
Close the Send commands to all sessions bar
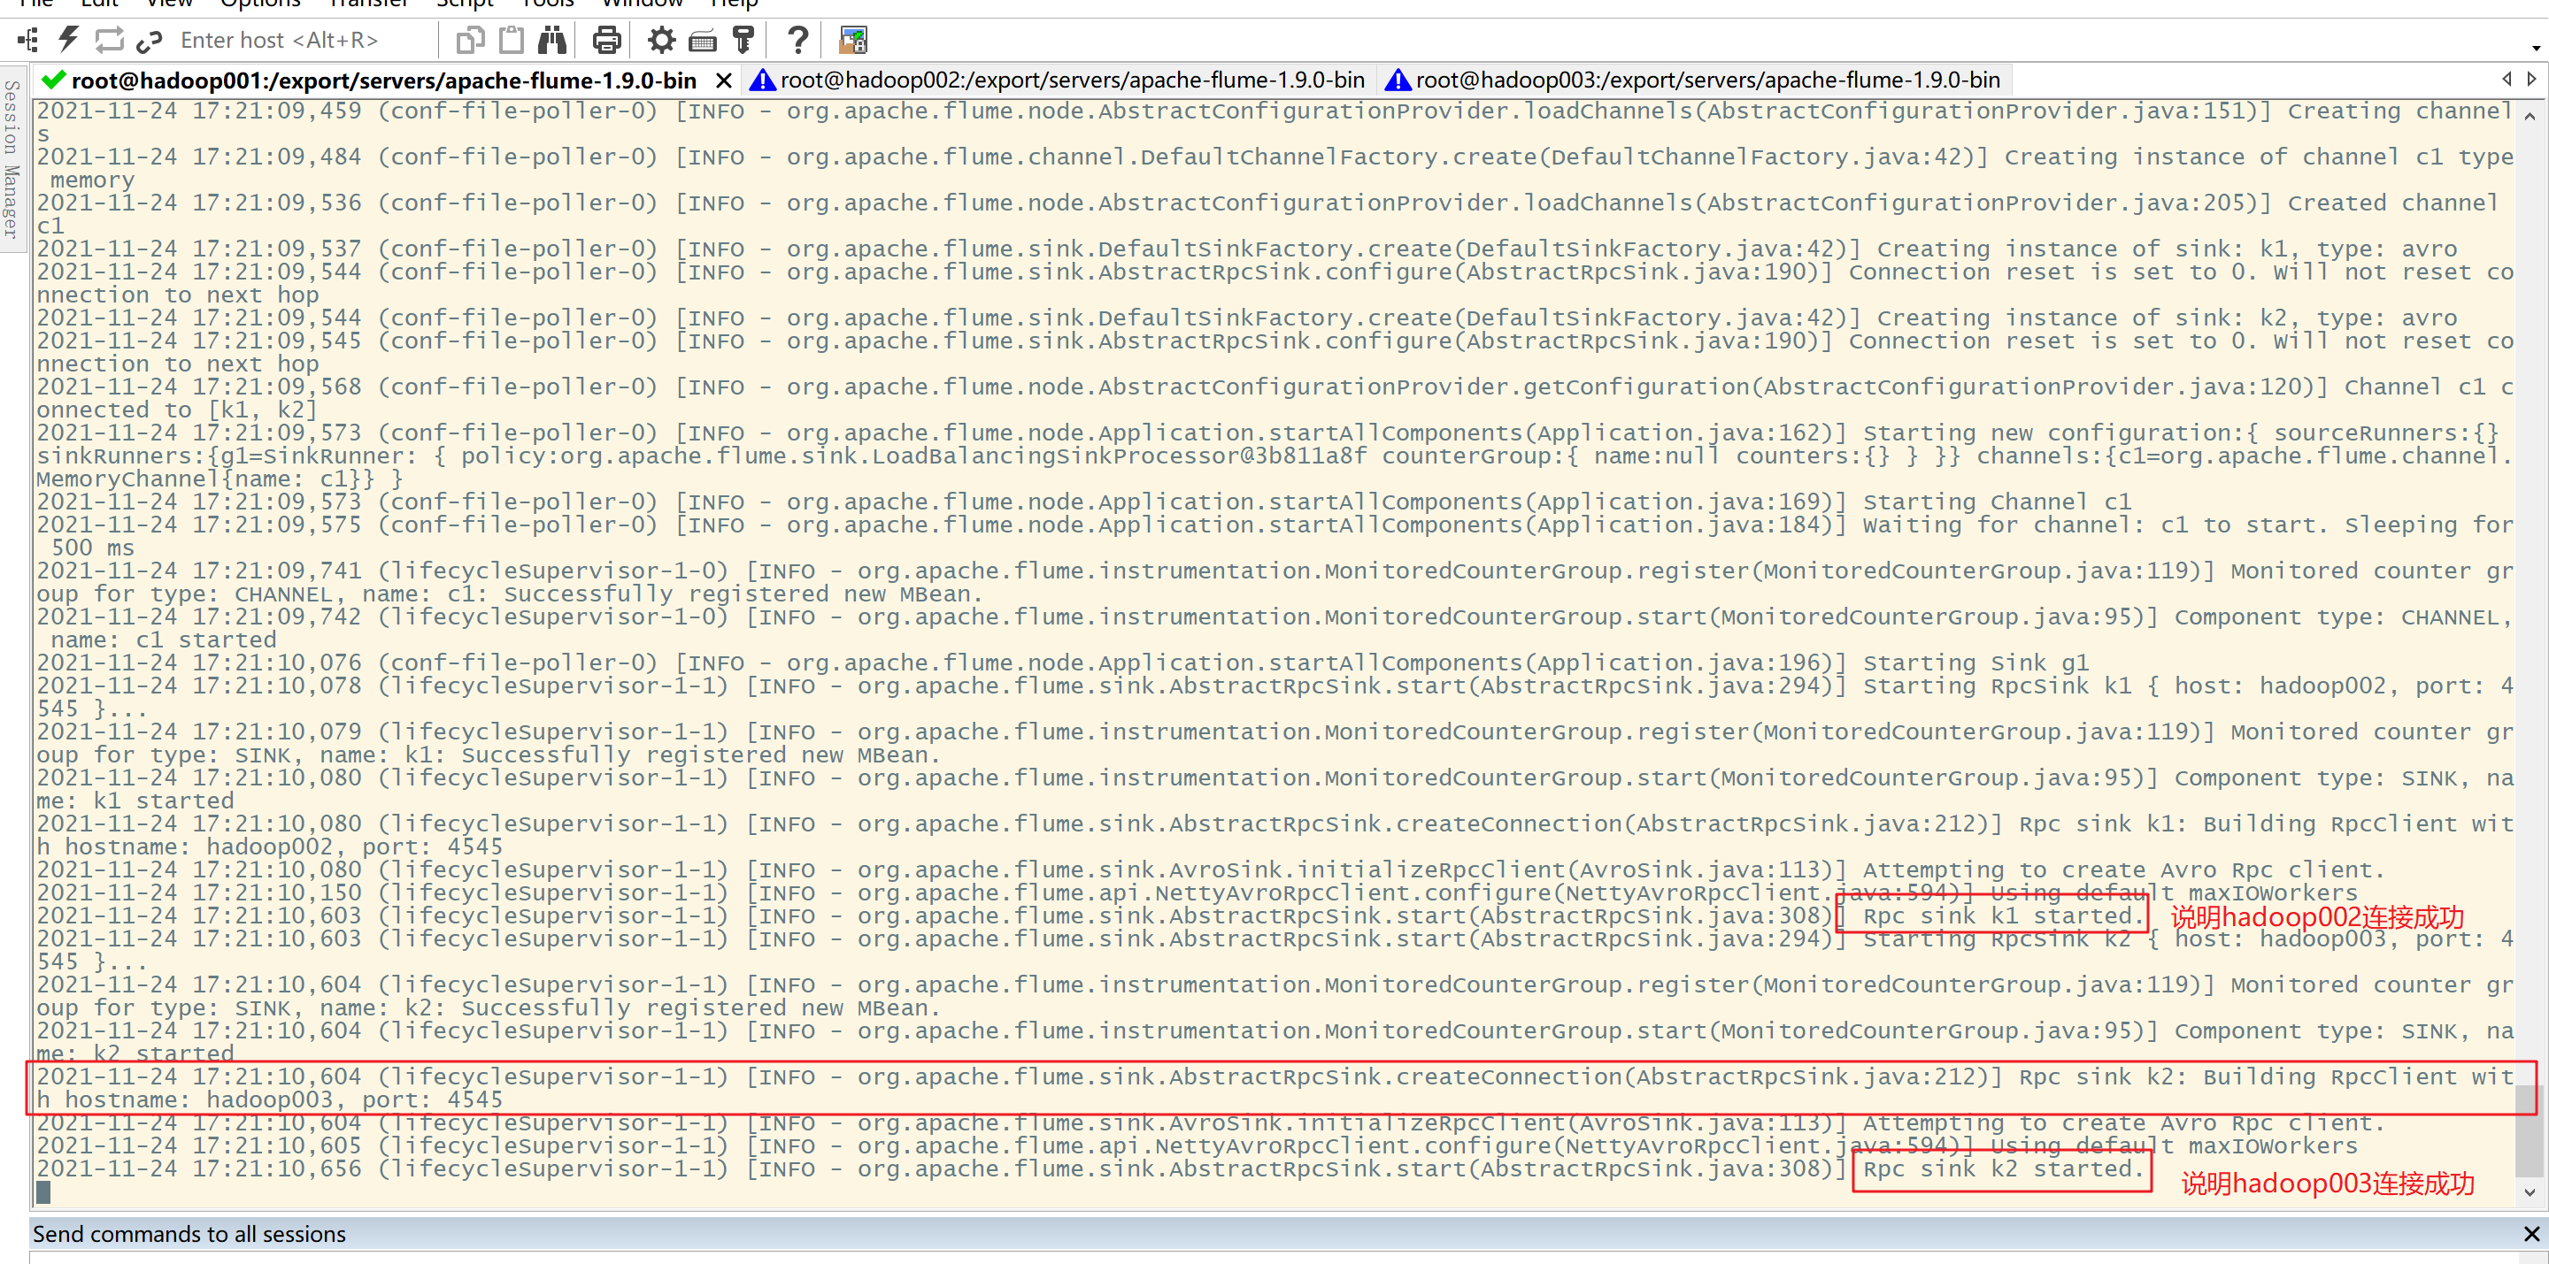(x=2531, y=1233)
